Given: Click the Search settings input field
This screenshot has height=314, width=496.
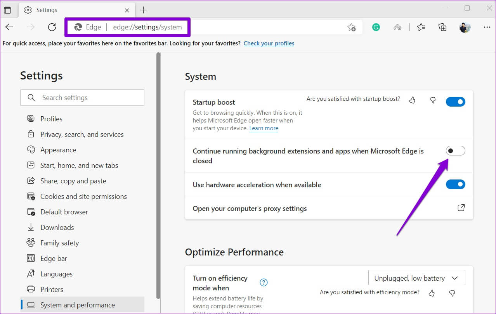Looking at the screenshot, I should coord(82,98).
